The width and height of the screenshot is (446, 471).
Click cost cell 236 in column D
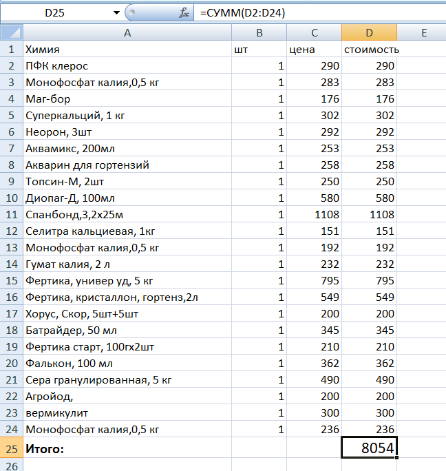click(x=369, y=429)
